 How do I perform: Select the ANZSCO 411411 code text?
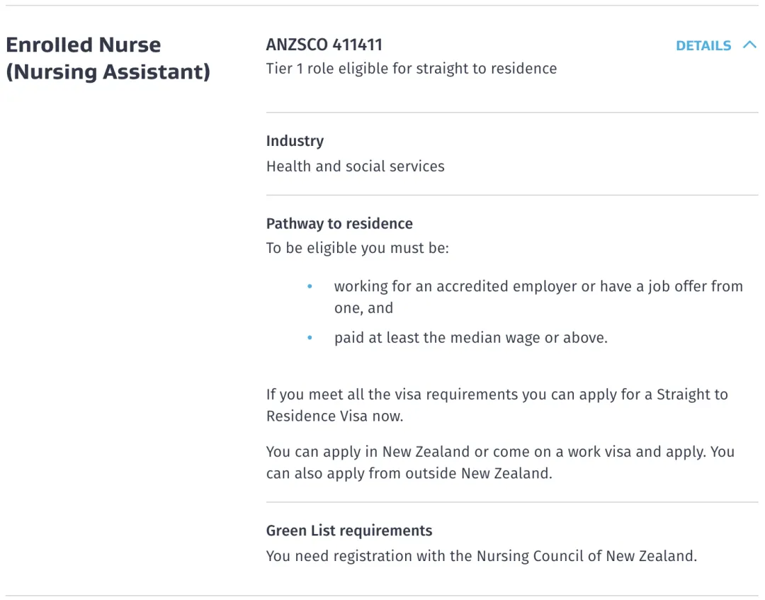[x=324, y=45]
